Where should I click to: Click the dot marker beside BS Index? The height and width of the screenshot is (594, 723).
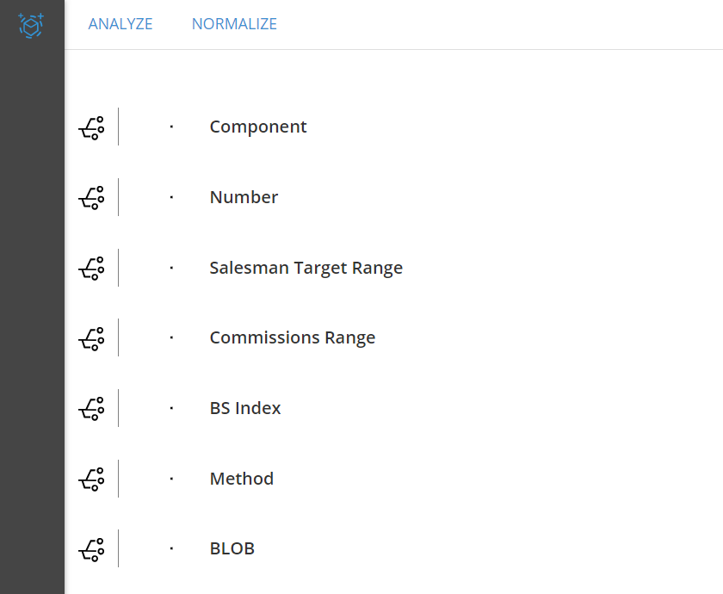click(x=171, y=408)
